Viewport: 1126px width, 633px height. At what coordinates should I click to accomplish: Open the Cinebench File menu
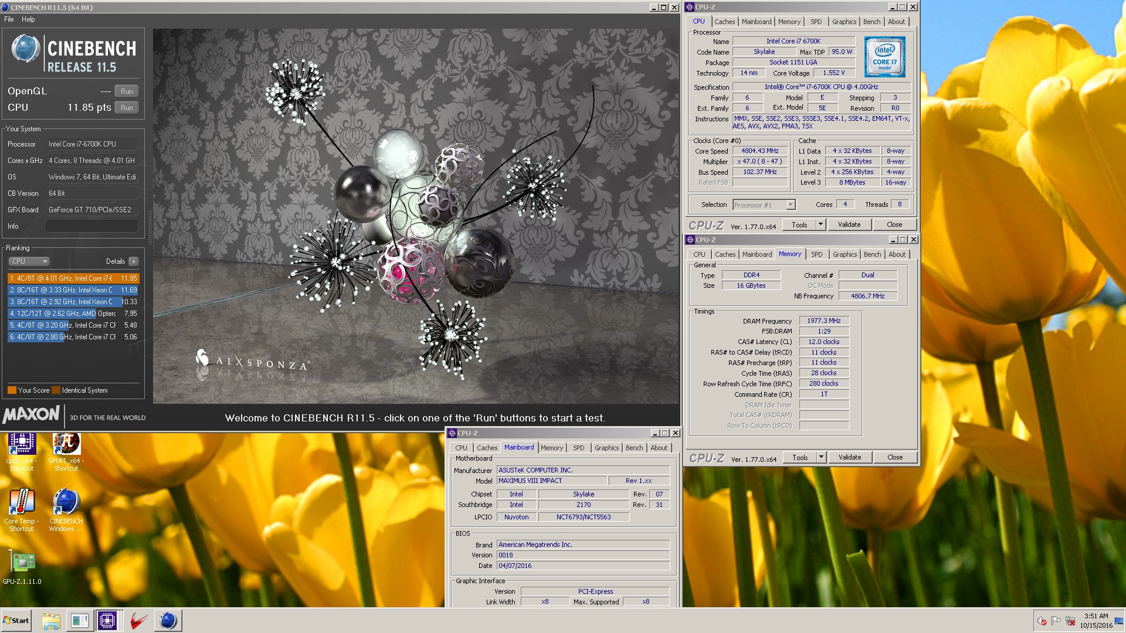9,19
